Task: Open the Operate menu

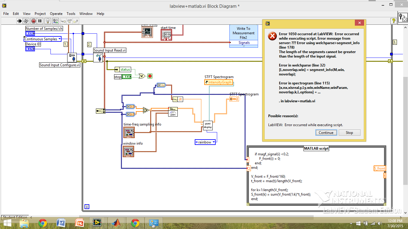Action: tap(56, 14)
